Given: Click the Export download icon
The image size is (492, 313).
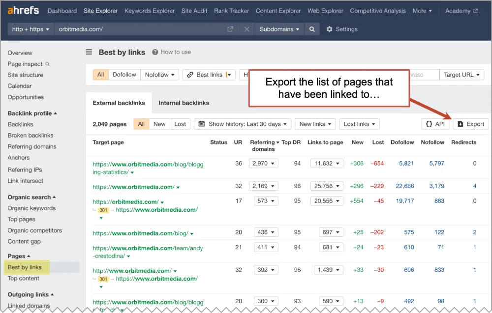Looking at the screenshot, I should (461, 124).
